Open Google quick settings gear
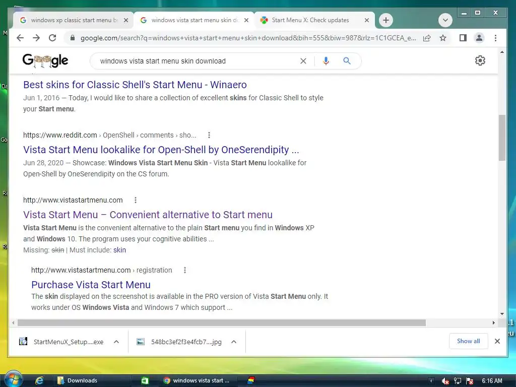 pos(480,60)
